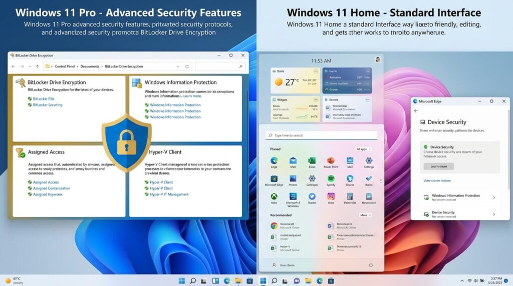
Task: Open the Assigned Keywsers link
Action: tap(48, 194)
